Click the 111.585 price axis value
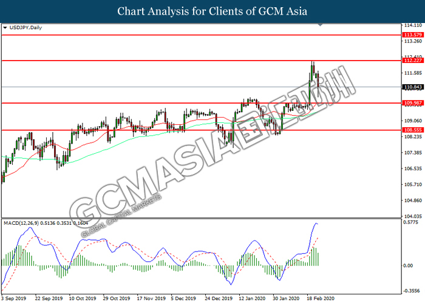The height and width of the screenshot is (303, 425). [x=413, y=73]
